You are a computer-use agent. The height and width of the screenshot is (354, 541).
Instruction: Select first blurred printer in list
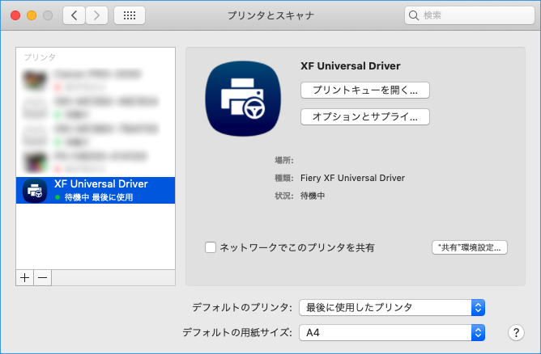point(96,80)
